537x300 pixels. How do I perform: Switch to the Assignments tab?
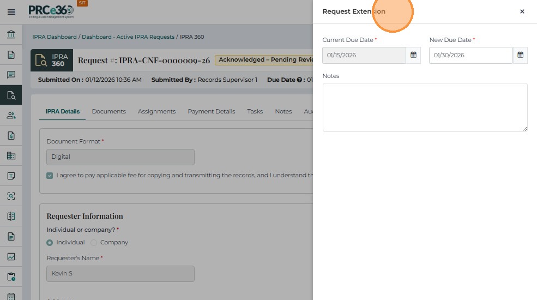(x=156, y=111)
